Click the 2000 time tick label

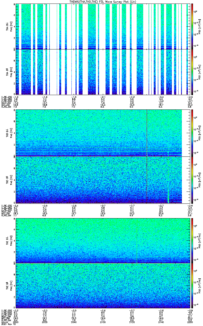tap(16, 322)
